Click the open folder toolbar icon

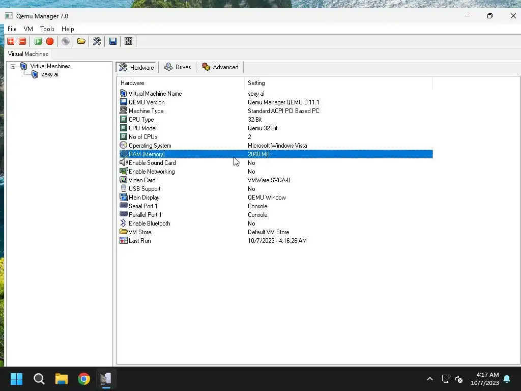tap(81, 41)
